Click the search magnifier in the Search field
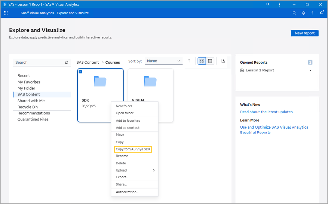The height and width of the screenshot is (204, 328). (x=66, y=62)
